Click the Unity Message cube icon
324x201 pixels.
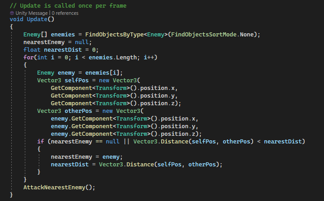[12, 13]
